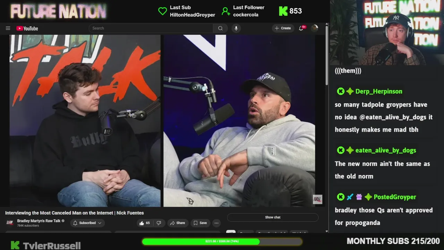Open the Create menu
The image size is (444, 250).
pos(283,28)
